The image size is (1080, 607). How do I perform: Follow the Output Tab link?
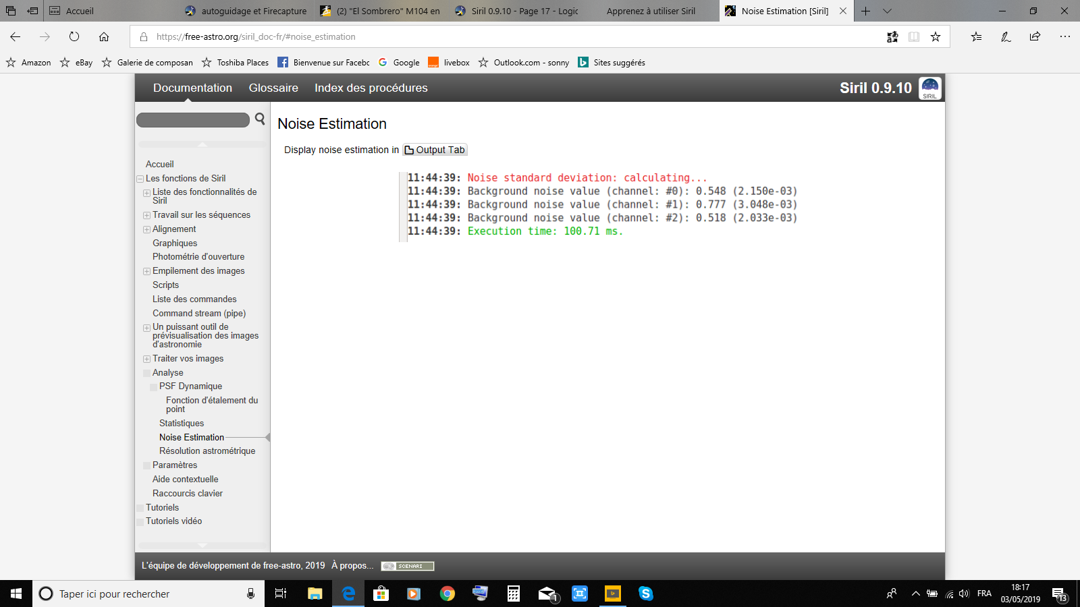[435, 150]
